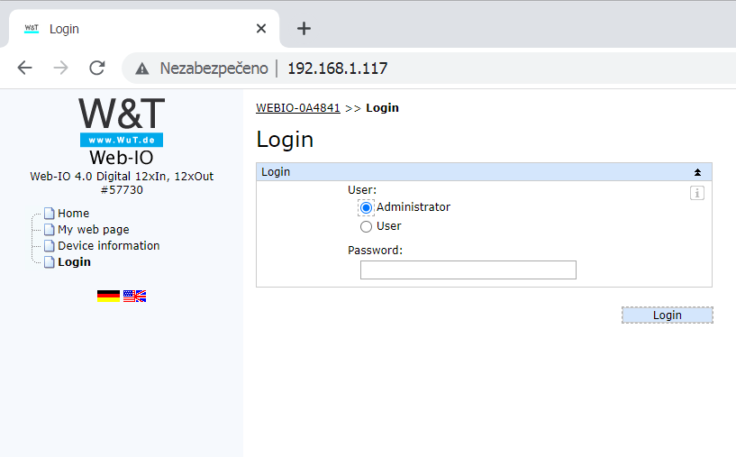Open My web page in navigation tree
The image size is (736, 457).
(94, 230)
